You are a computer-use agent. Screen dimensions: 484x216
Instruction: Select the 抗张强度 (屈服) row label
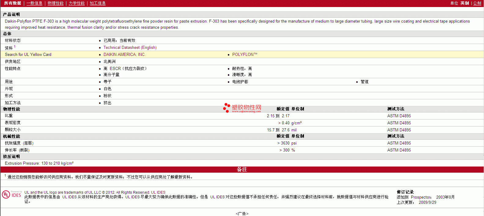pyautogui.click(x=19, y=143)
